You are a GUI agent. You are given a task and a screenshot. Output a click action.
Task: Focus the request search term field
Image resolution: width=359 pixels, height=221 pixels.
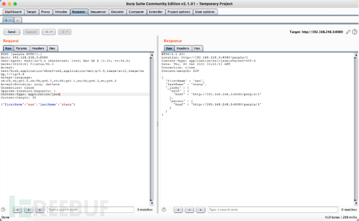(x=91, y=210)
